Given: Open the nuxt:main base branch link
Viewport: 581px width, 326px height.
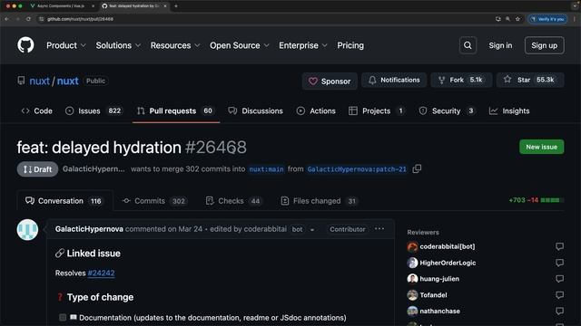Looking at the screenshot, I should pos(266,169).
